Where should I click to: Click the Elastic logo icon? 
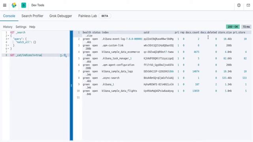14,5
